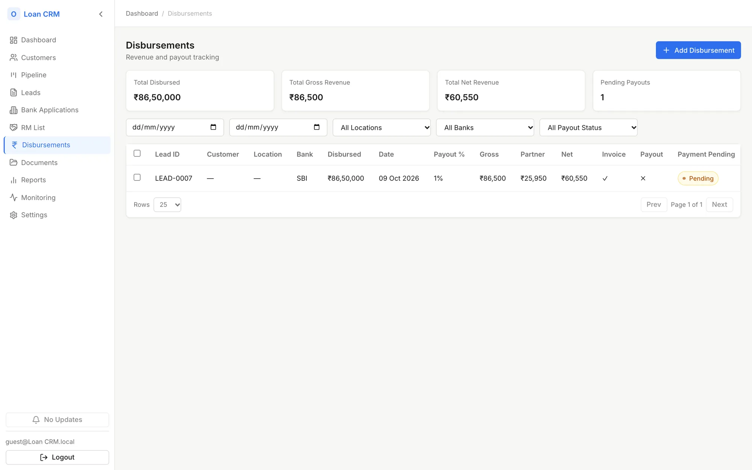Click the bell icon in No Updates
This screenshot has width=752, height=470.
[36, 420]
